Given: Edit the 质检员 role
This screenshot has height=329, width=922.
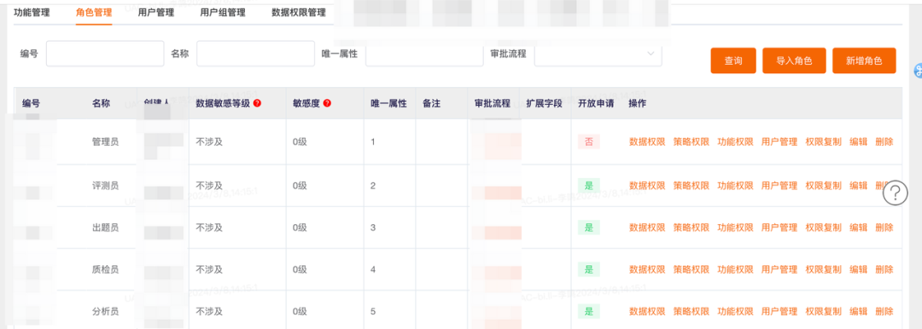Looking at the screenshot, I should click(x=859, y=269).
